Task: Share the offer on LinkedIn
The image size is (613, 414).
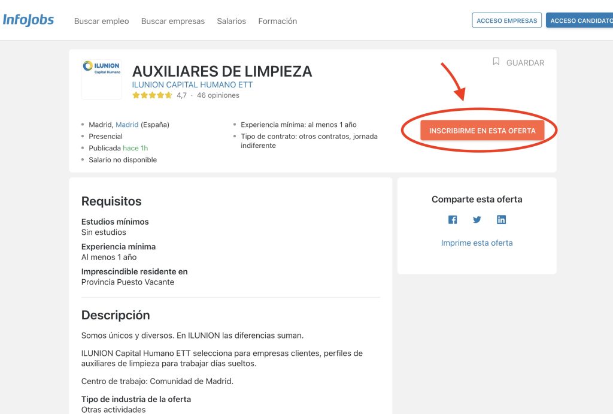Action: (x=501, y=219)
